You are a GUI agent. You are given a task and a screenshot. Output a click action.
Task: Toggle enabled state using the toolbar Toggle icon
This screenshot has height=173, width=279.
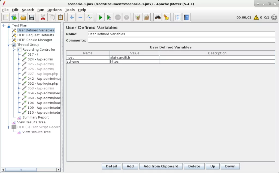[x=89, y=18]
